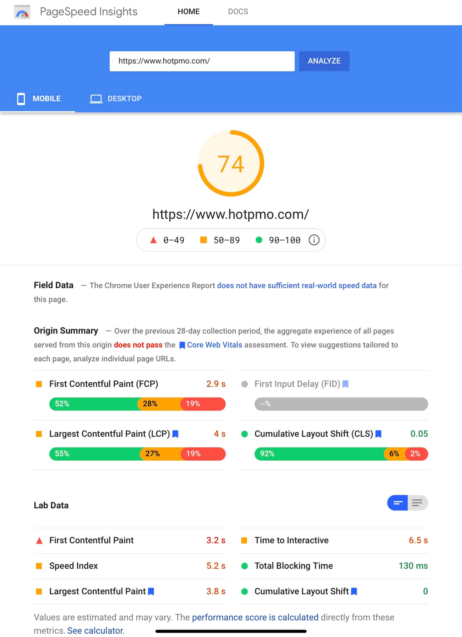Click the PageSpeed Insights logo icon

[22, 12]
